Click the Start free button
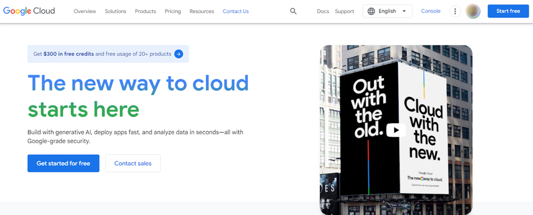Viewport: 533px width, 215px height. 508,11
